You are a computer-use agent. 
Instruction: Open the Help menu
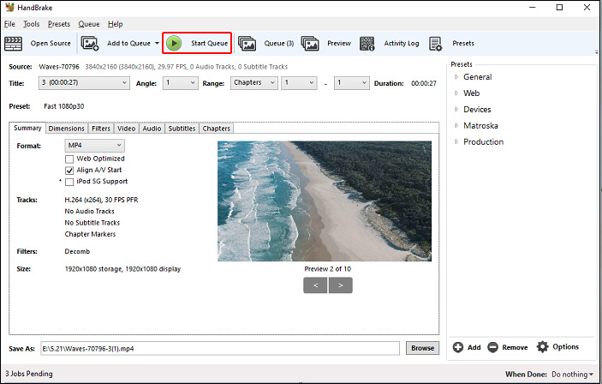click(116, 24)
